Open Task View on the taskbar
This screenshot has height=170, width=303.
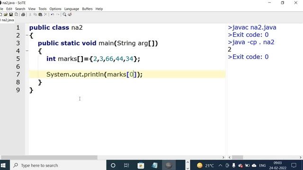(x=126, y=165)
